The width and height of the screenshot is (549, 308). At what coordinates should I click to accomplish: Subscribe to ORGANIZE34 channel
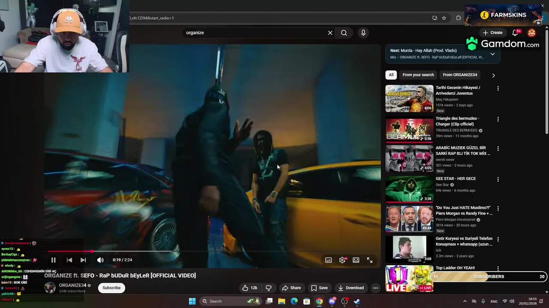(x=112, y=288)
